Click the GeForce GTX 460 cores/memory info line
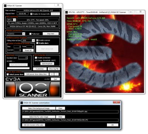148x134 pixels. [33, 26]
